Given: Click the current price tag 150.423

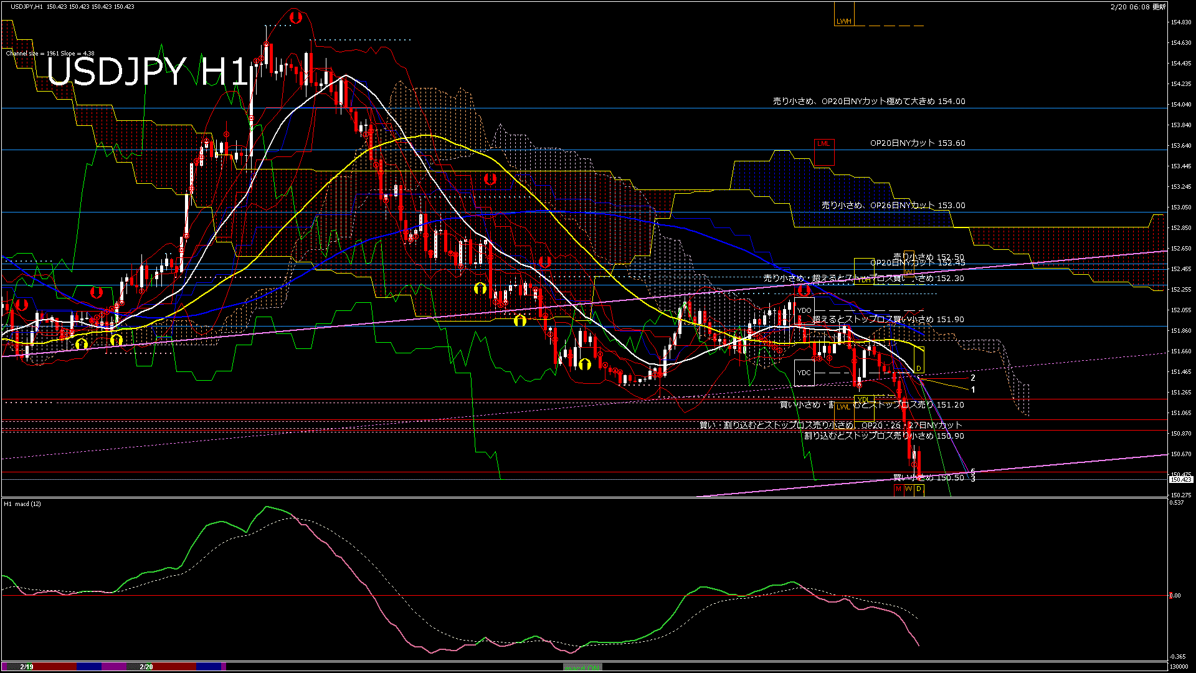Looking at the screenshot, I should pyautogui.click(x=1181, y=480).
